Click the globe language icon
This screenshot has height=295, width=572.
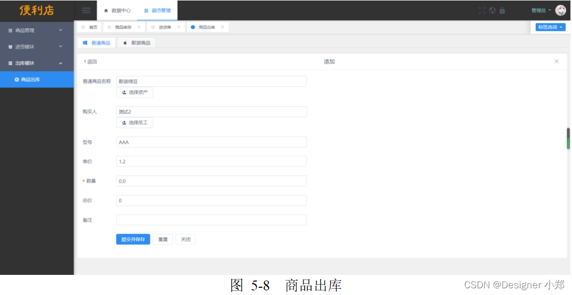click(x=492, y=11)
